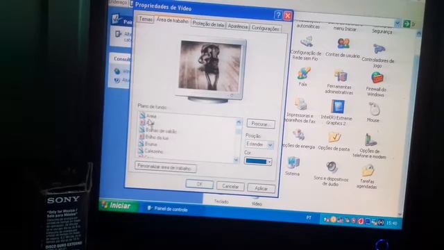The width and height of the screenshot is (444, 250).
Task: Click the Cancelar button
Action: point(230,186)
